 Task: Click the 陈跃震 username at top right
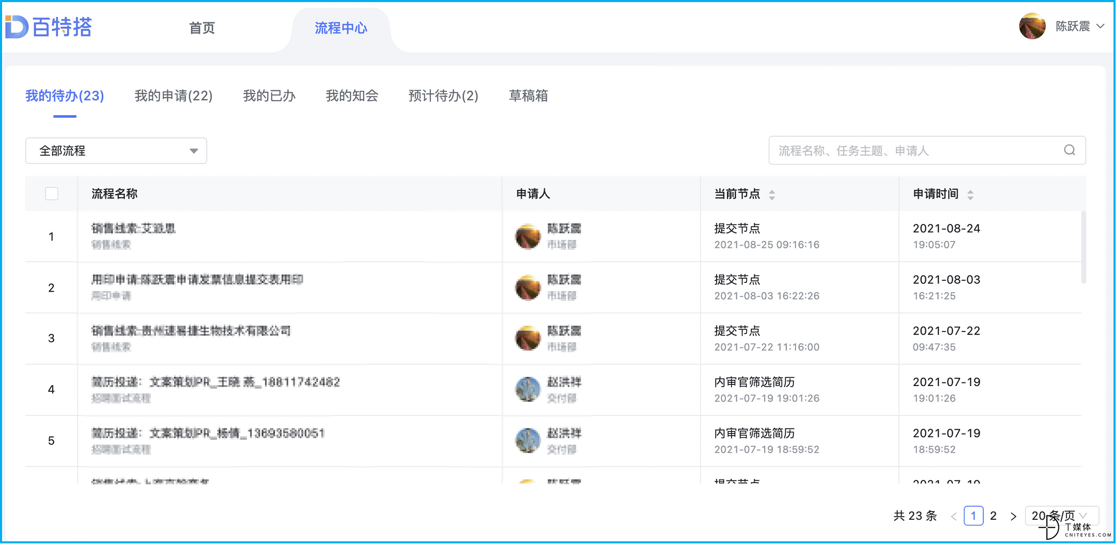(1073, 26)
